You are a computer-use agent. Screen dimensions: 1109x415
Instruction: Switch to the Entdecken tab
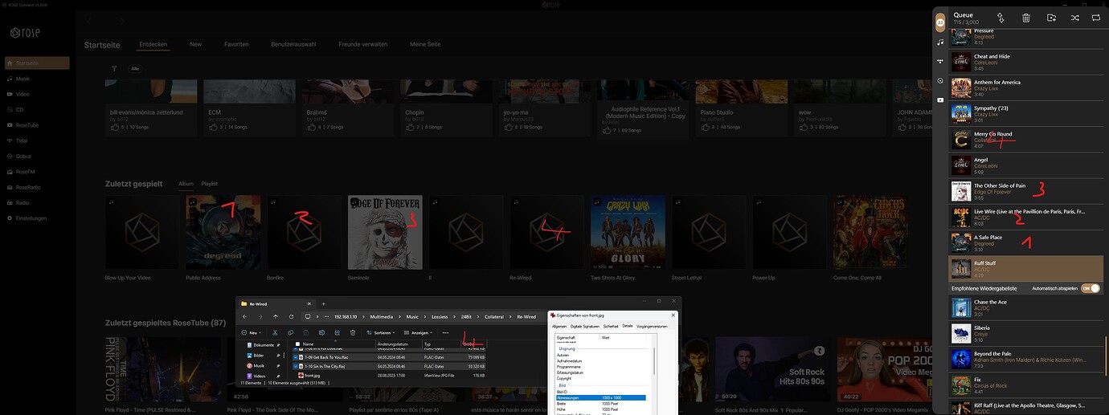pos(153,44)
